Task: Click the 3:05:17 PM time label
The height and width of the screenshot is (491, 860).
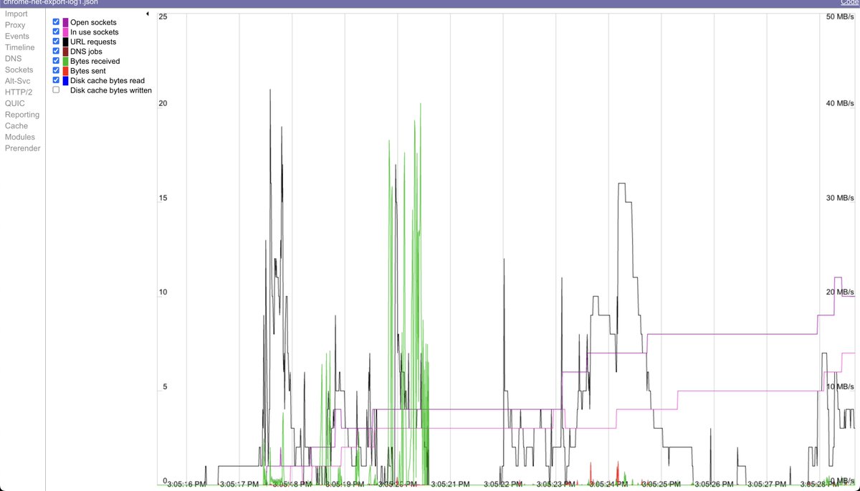Action: [239, 485]
